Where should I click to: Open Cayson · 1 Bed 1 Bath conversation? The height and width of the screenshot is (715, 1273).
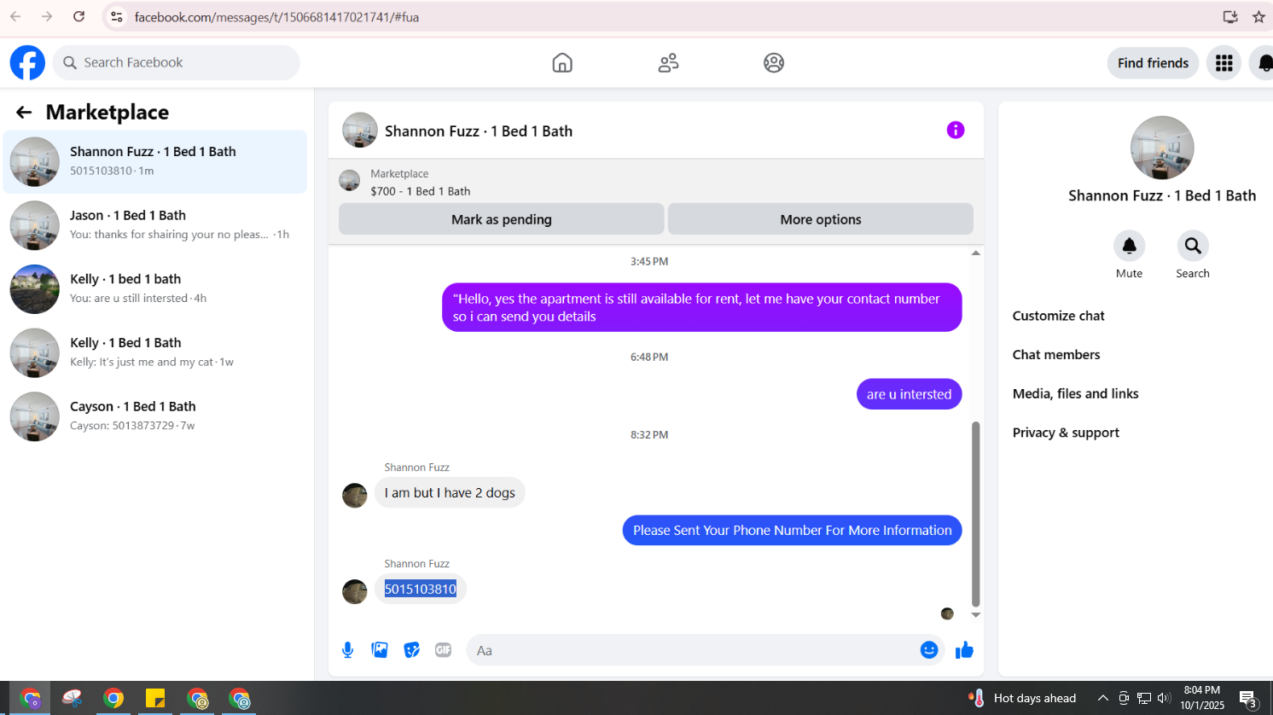[155, 416]
